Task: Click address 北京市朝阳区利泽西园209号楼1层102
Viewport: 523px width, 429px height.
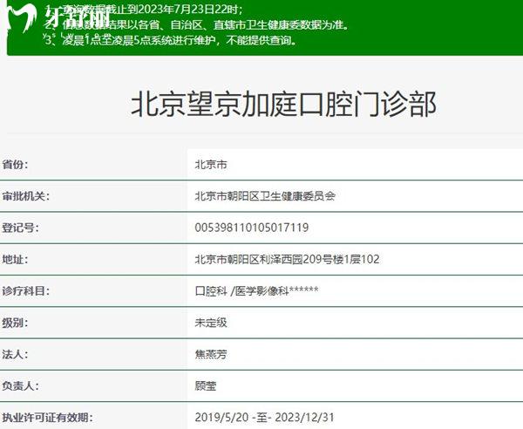Action: tap(287, 259)
